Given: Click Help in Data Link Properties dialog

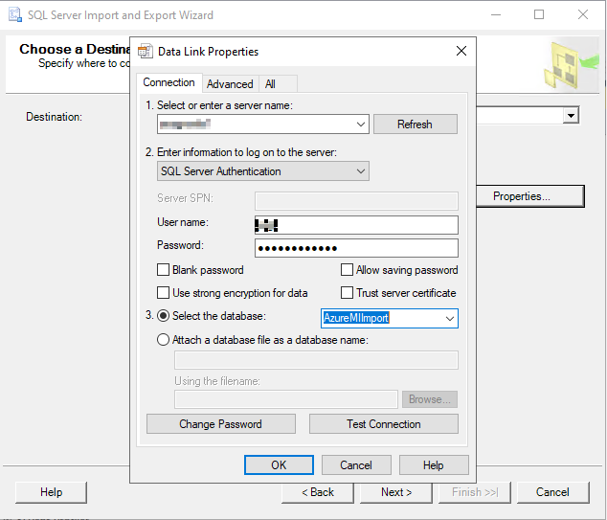Looking at the screenshot, I should 434,465.
